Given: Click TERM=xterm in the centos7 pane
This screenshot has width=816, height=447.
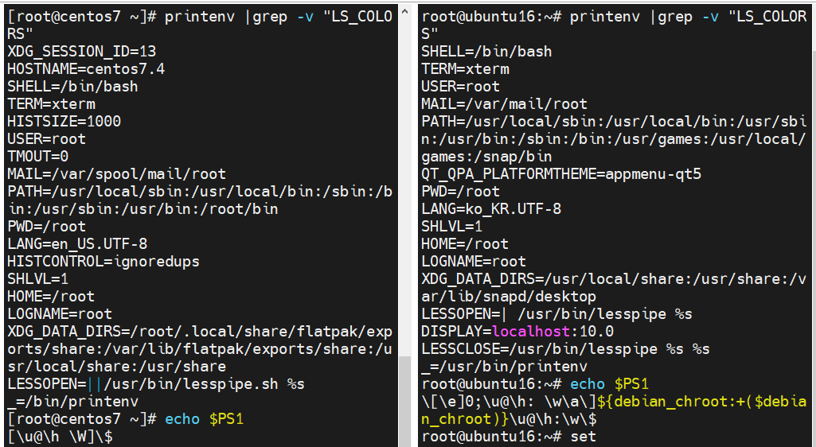Looking at the screenshot, I should click(x=51, y=104).
